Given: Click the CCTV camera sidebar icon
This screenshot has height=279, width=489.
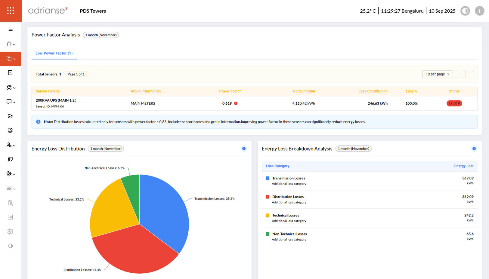Looking at the screenshot, I should 10,116.
